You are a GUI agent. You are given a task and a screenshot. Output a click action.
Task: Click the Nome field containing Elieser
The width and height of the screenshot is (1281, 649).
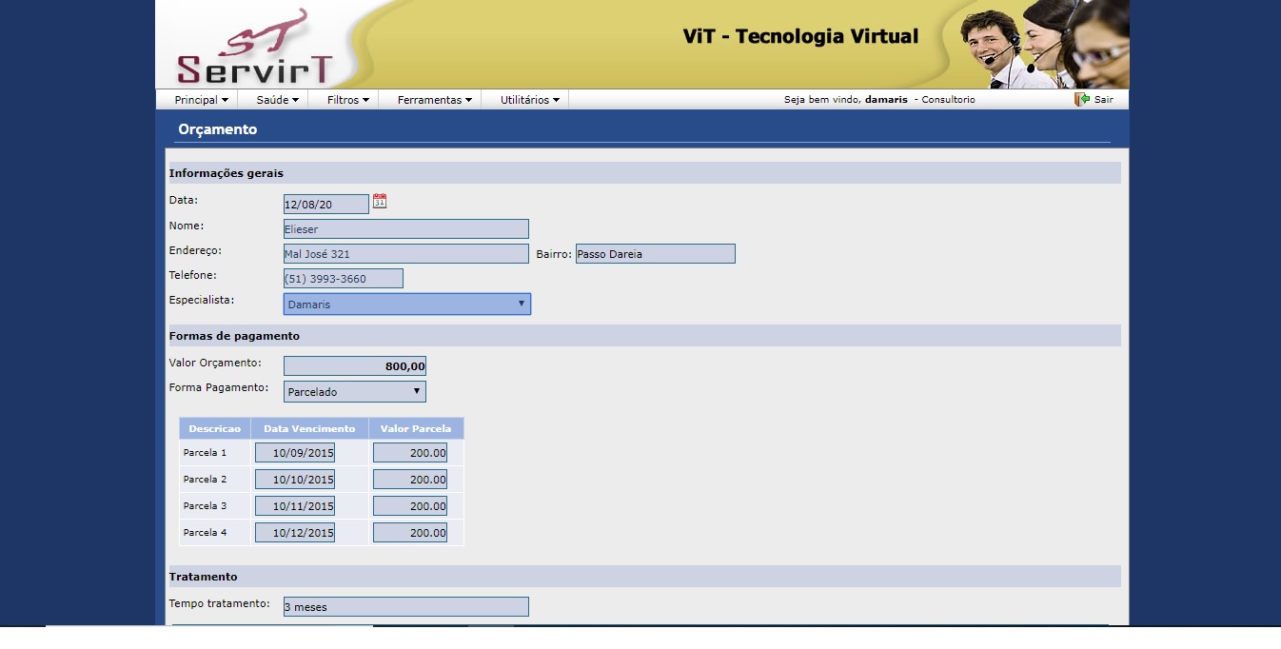406,228
